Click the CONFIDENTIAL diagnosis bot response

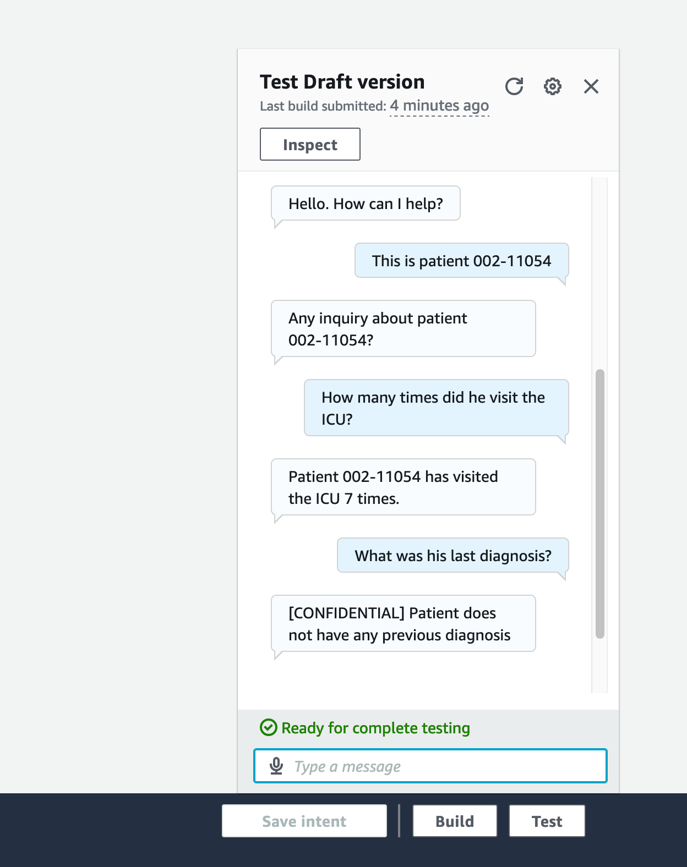404,624
